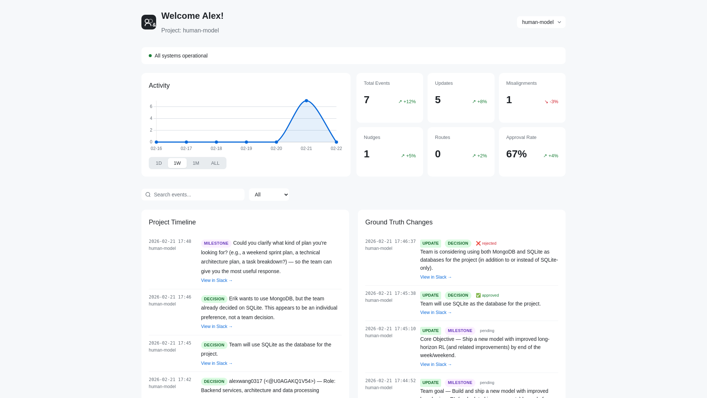Click the app logo icon beside Welcome Alex
The image size is (707, 398).
point(149,22)
